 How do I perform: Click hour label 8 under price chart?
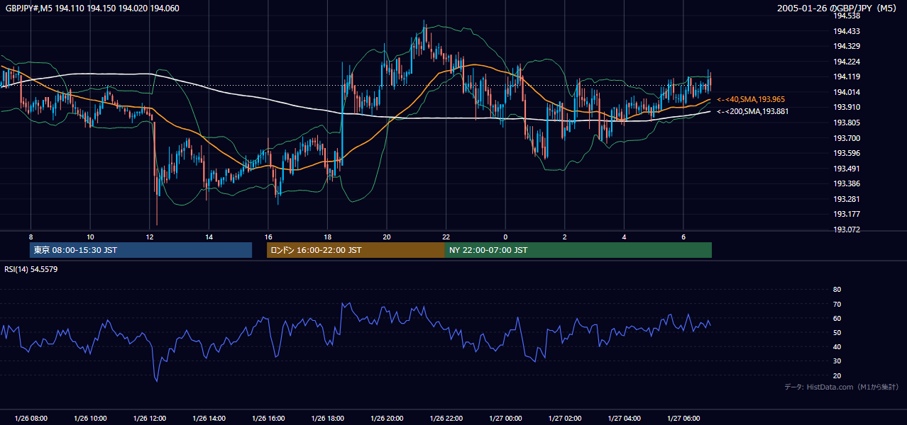tap(31, 236)
